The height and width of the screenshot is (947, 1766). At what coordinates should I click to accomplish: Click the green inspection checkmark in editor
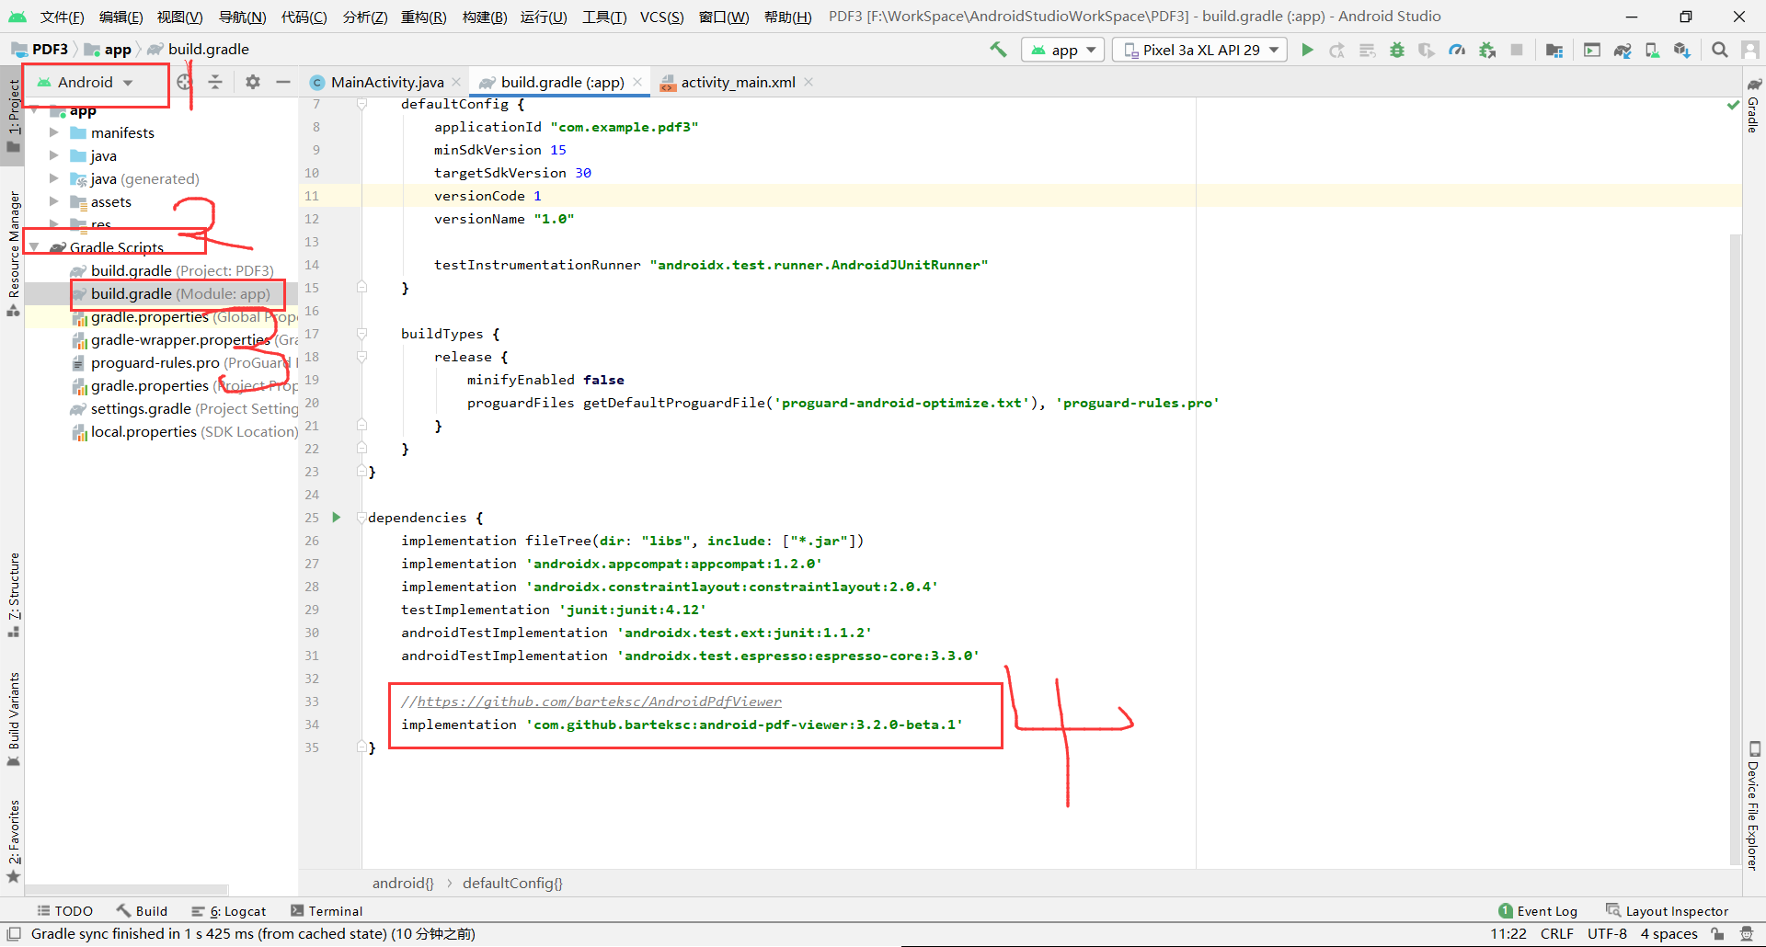coord(1733,106)
